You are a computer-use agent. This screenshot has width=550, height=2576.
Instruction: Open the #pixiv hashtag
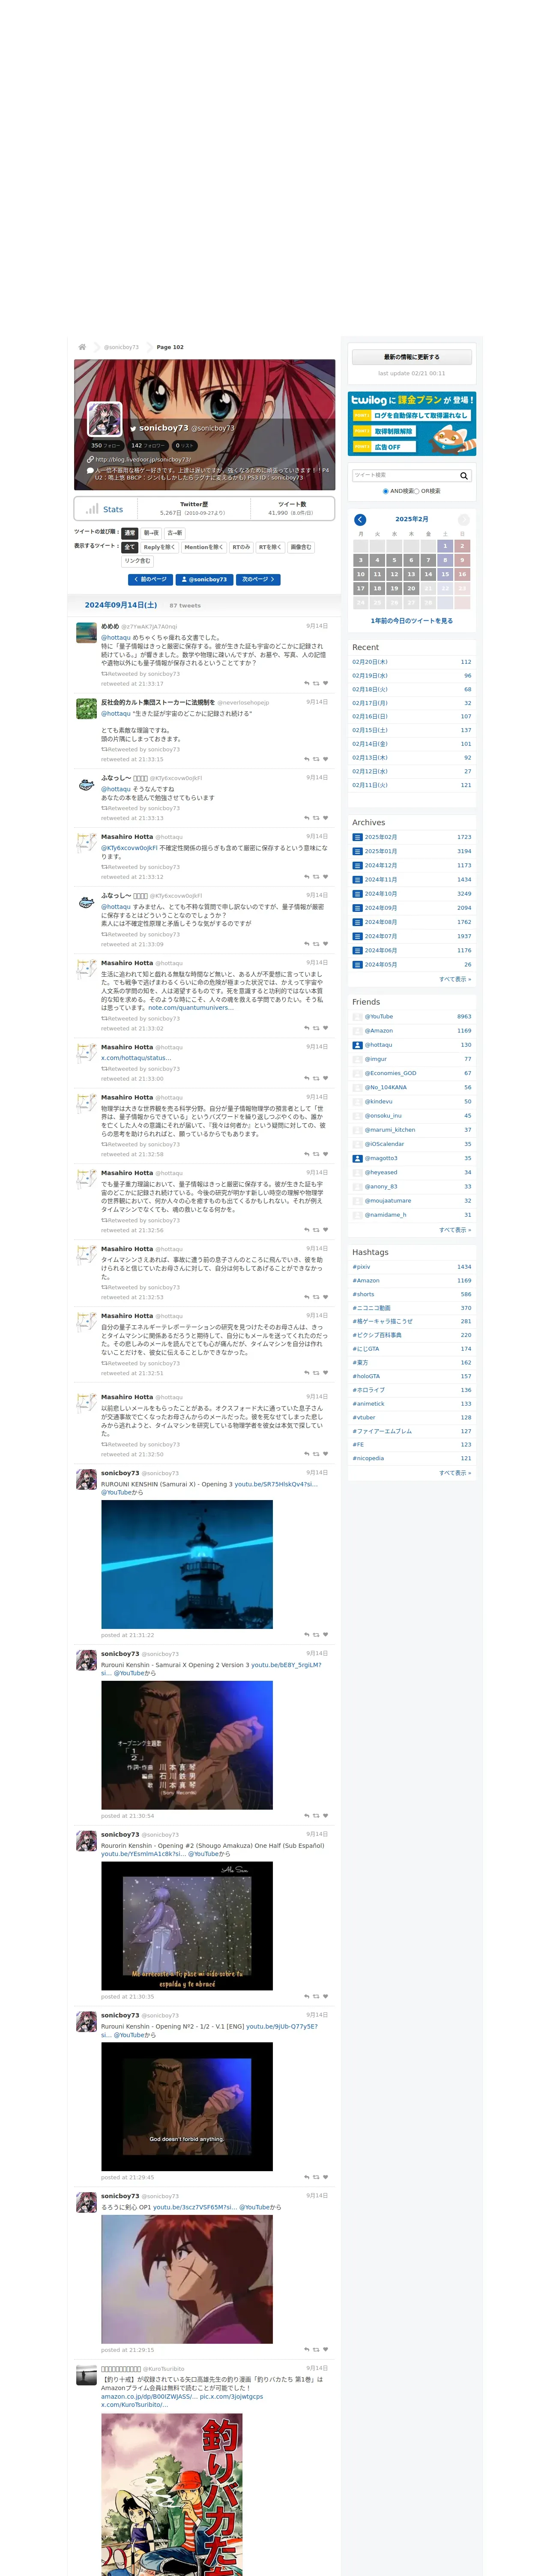(x=362, y=1267)
